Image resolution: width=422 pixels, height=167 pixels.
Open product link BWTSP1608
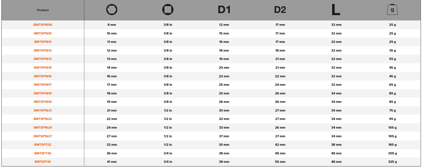(x=43, y=25)
